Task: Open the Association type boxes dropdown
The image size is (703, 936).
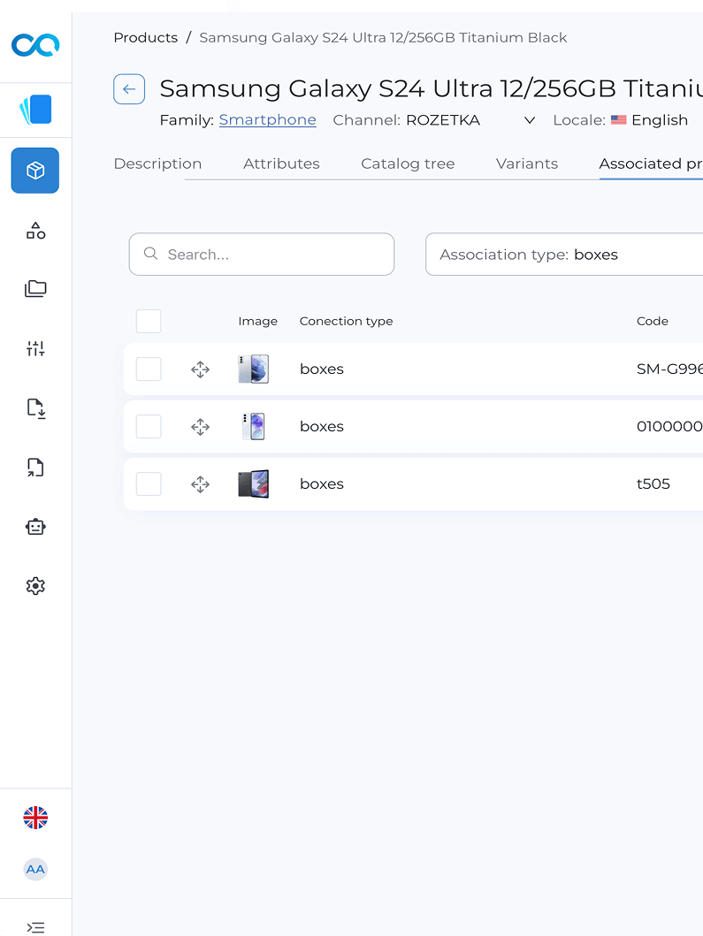Action: (564, 255)
